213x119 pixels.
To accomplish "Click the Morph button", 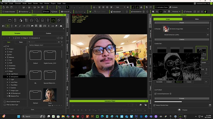I will point(54,12).
